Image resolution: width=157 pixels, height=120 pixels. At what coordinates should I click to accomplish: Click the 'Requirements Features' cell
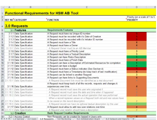tap(87, 30)
